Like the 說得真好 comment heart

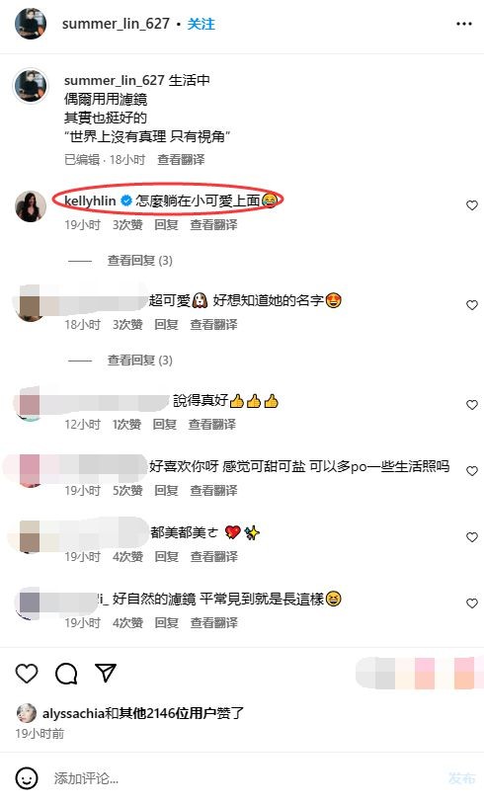pos(472,405)
